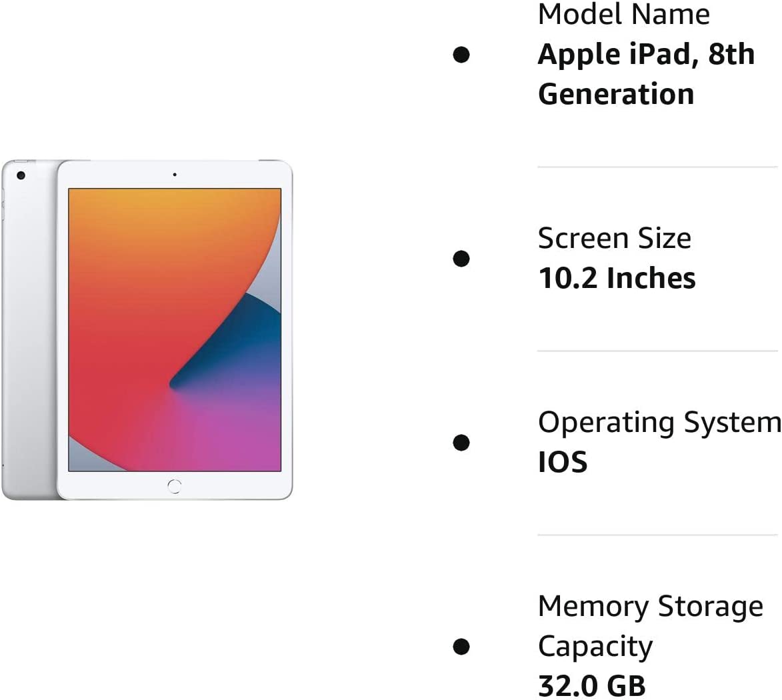The width and height of the screenshot is (782, 700).
Task: Select the "10.2 Inches" value
Action: pos(616,278)
